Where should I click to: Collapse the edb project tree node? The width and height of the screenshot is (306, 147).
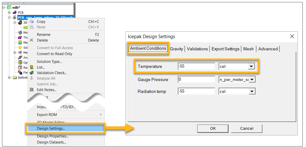point(4,7)
